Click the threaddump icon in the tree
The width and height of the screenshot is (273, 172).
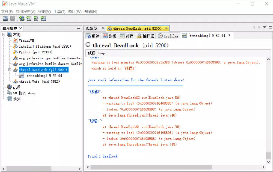(21, 75)
